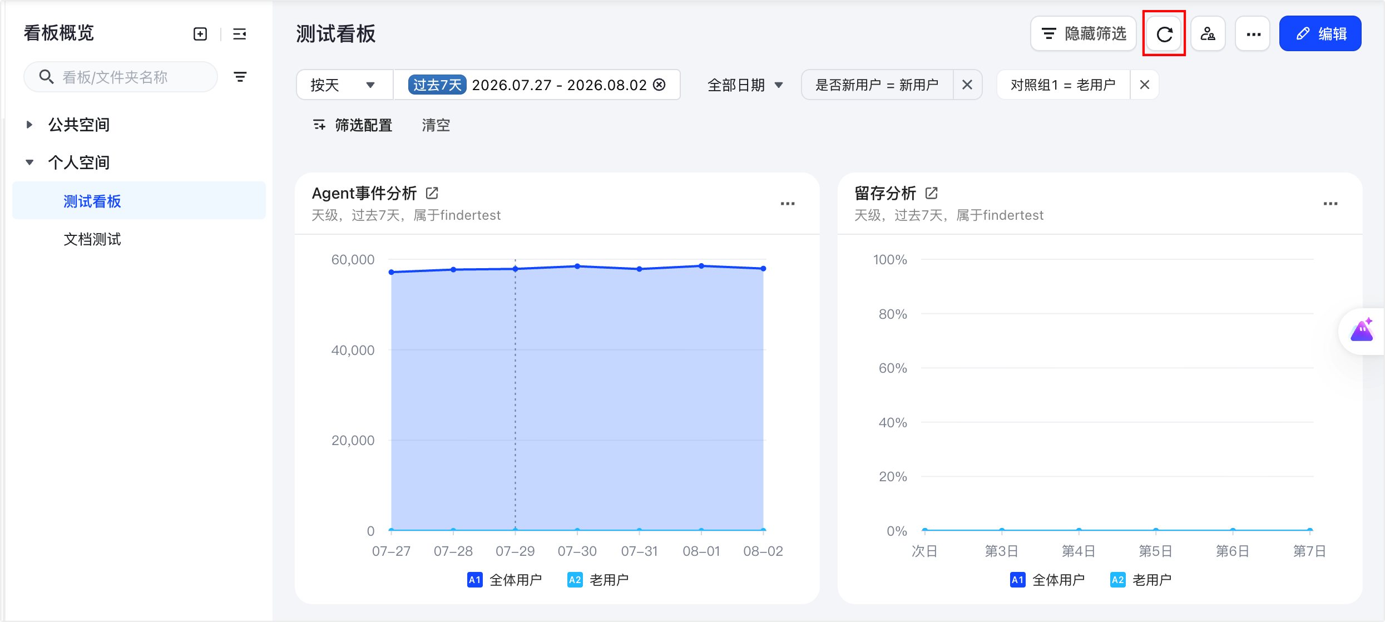
Task: Open the sidebar filter icon next to search
Action: coord(240,77)
